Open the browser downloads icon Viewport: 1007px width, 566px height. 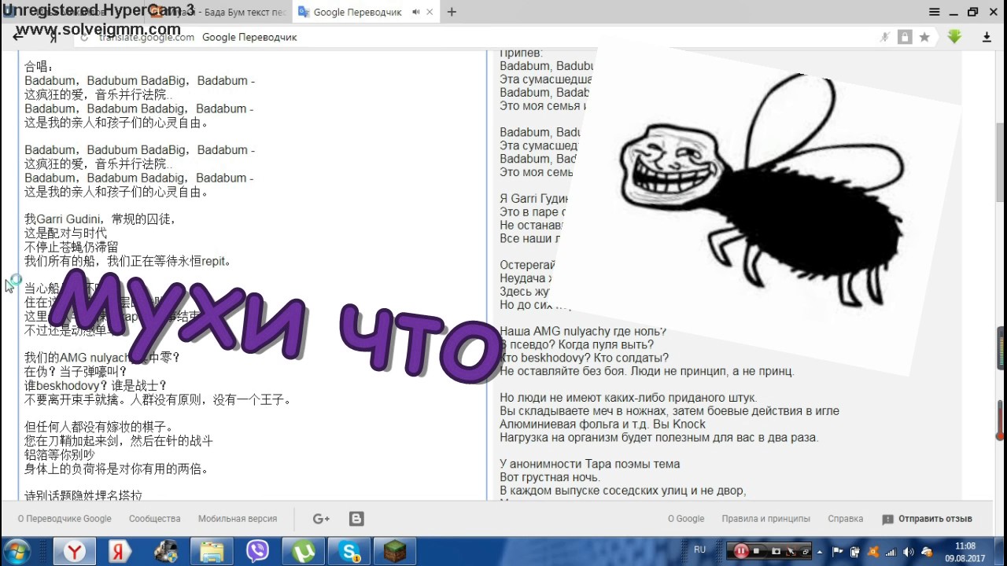click(987, 37)
